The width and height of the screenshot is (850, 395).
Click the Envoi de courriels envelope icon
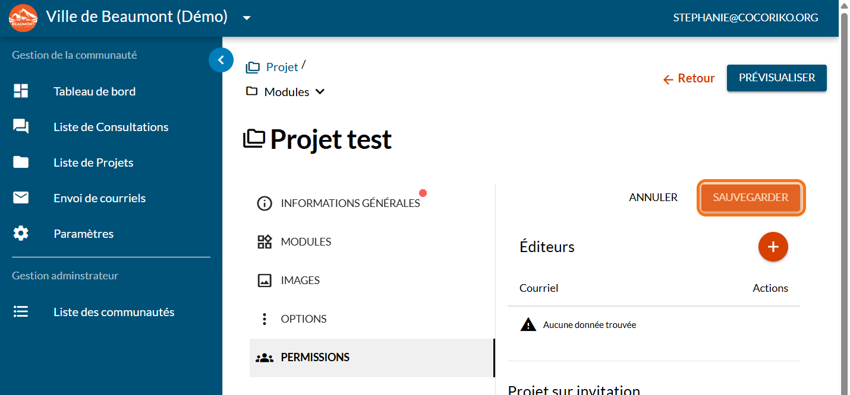(21, 198)
